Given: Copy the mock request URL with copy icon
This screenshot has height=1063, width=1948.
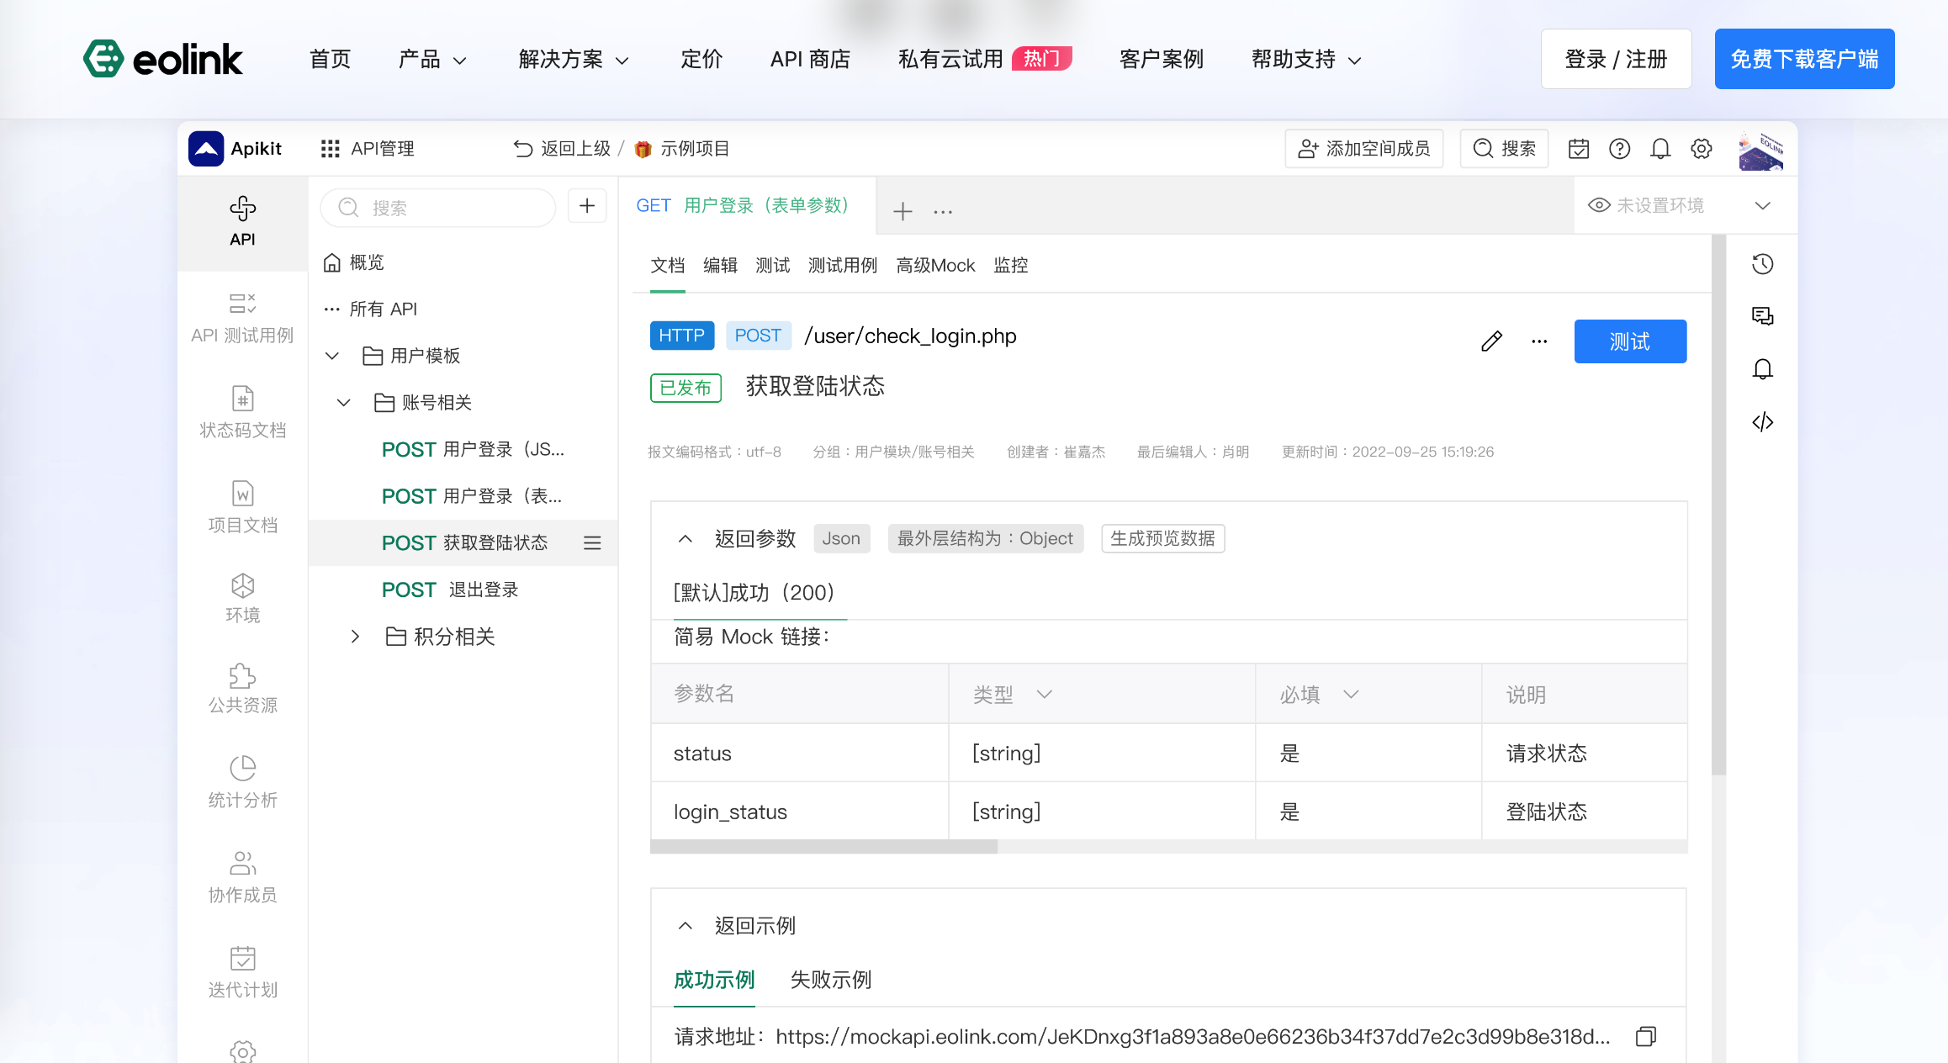Looking at the screenshot, I should (1646, 1036).
